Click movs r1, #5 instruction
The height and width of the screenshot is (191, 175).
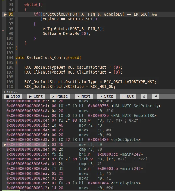coord(95,173)
